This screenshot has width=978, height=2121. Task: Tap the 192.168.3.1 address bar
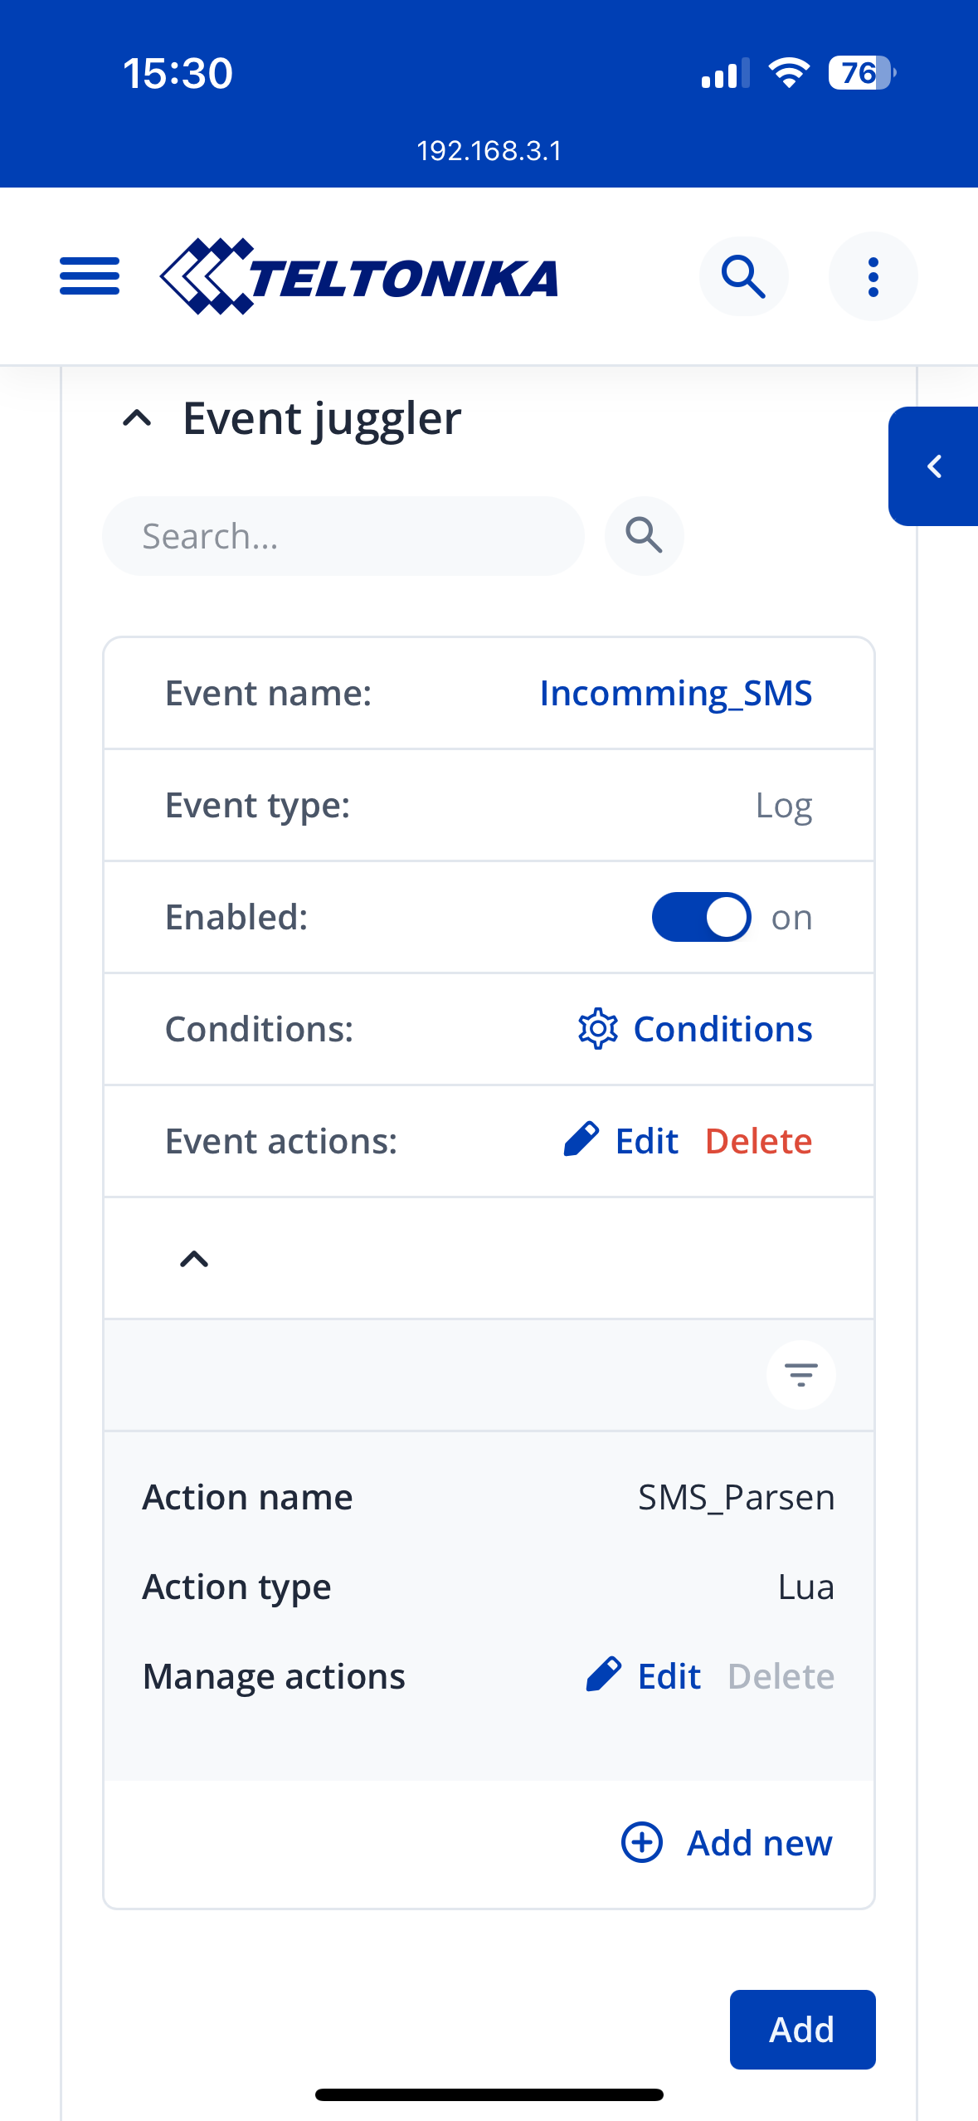(x=489, y=150)
